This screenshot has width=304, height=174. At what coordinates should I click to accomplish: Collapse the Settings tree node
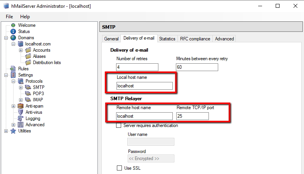click(x=6, y=75)
